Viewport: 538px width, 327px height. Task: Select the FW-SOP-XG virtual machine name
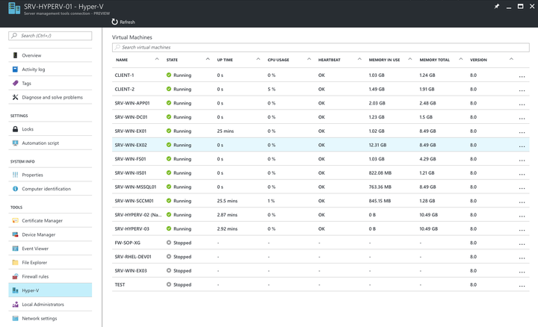click(x=127, y=243)
